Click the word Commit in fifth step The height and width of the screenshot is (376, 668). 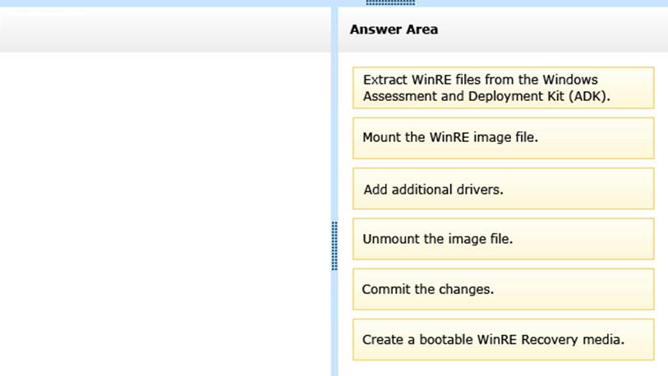tap(384, 289)
